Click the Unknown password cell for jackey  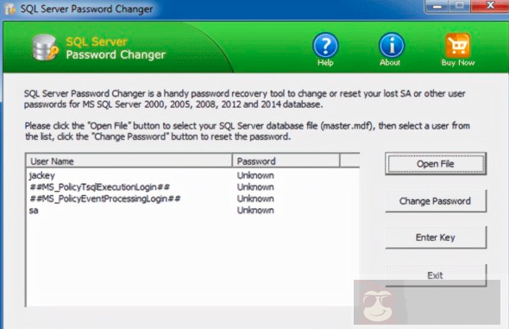255,175
